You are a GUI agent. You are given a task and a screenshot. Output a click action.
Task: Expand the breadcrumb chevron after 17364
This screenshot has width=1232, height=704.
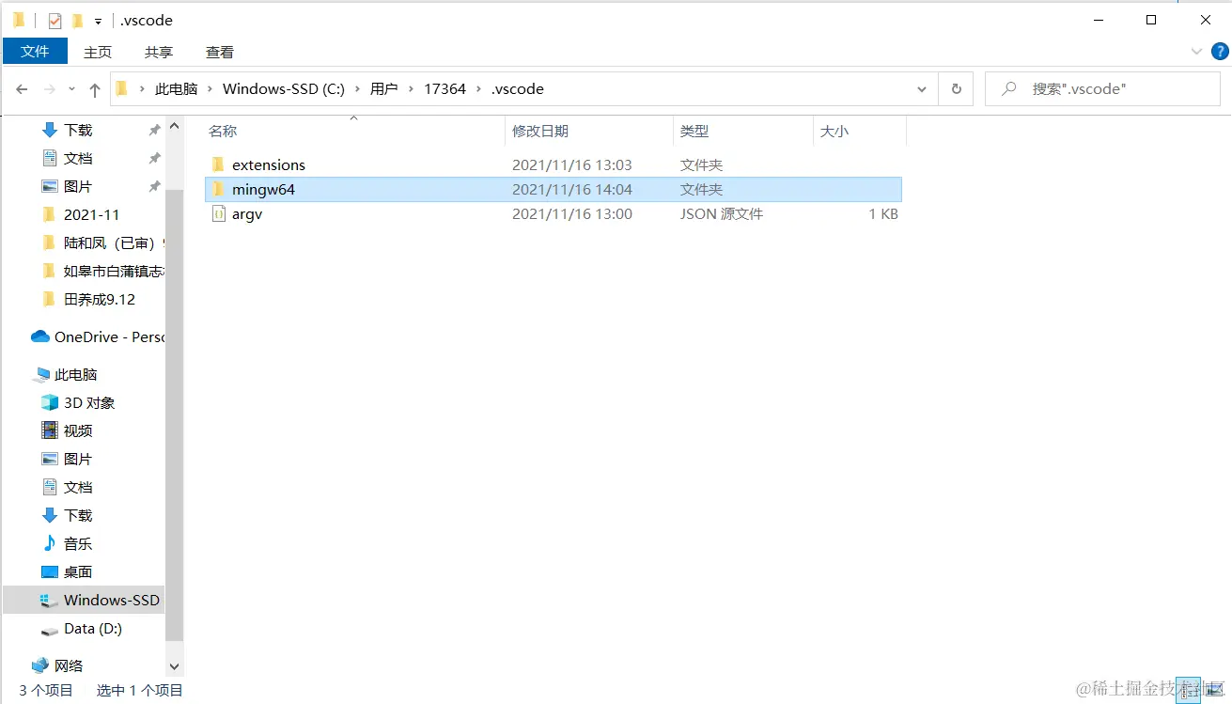[480, 88]
